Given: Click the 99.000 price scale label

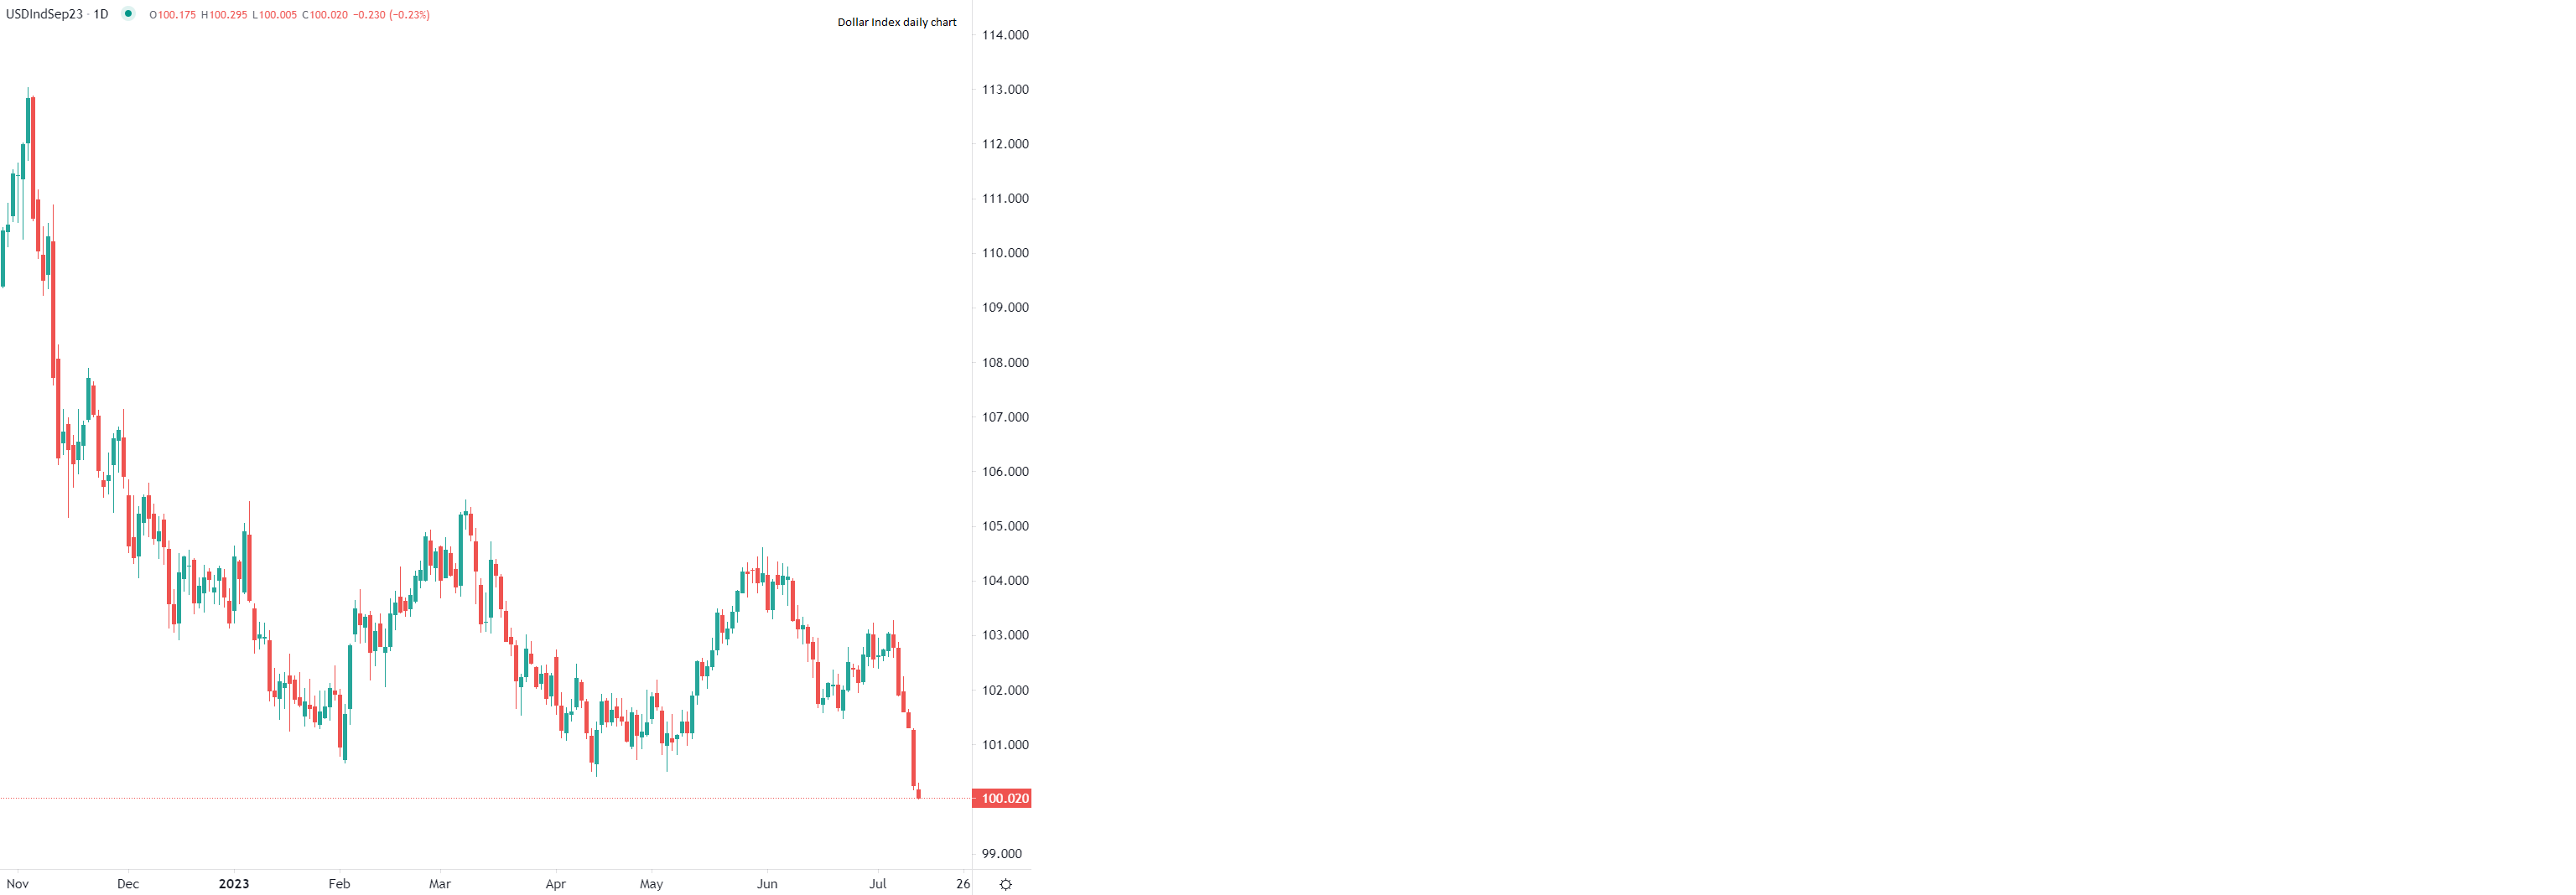Looking at the screenshot, I should pyautogui.click(x=1001, y=854).
